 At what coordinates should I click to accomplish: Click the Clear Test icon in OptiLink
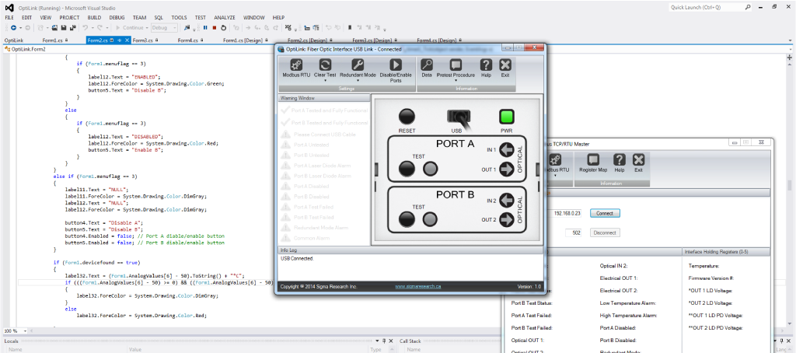pyautogui.click(x=325, y=65)
